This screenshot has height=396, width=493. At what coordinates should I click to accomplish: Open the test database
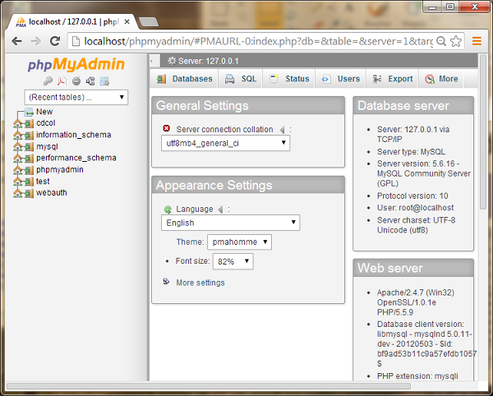[x=43, y=182]
